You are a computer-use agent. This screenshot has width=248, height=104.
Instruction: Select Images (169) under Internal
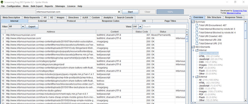211,65
